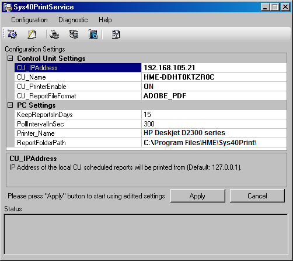Collapse the Control Unit Settings group
This screenshot has height=261, width=293.
[x=10, y=59]
